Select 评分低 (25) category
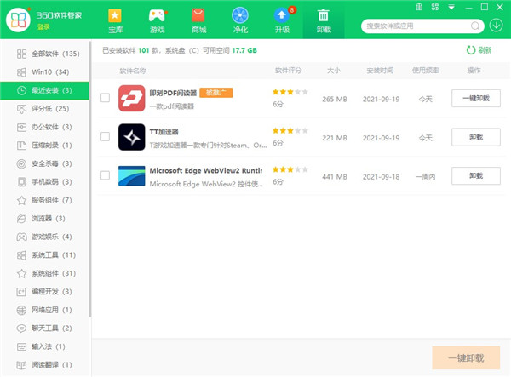The height and width of the screenshot is (377, 511). point(44,109)
